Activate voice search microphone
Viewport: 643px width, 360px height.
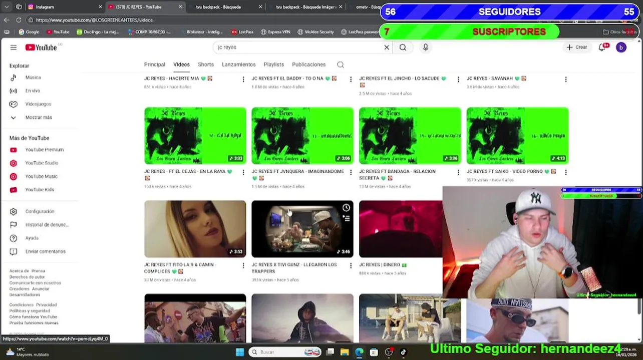tap(426, 47)
